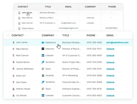
Task: Tick the select-all checkbox beside CONTACT header
Action: pyautogui.click(x=8, y=35)
